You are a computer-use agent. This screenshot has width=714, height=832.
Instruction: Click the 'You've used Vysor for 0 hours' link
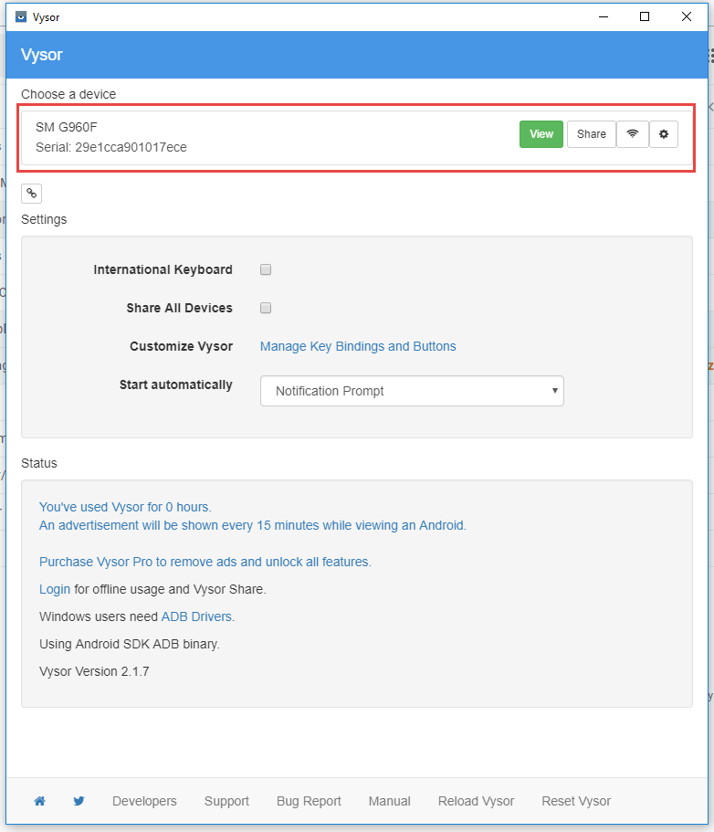[125, 507]
